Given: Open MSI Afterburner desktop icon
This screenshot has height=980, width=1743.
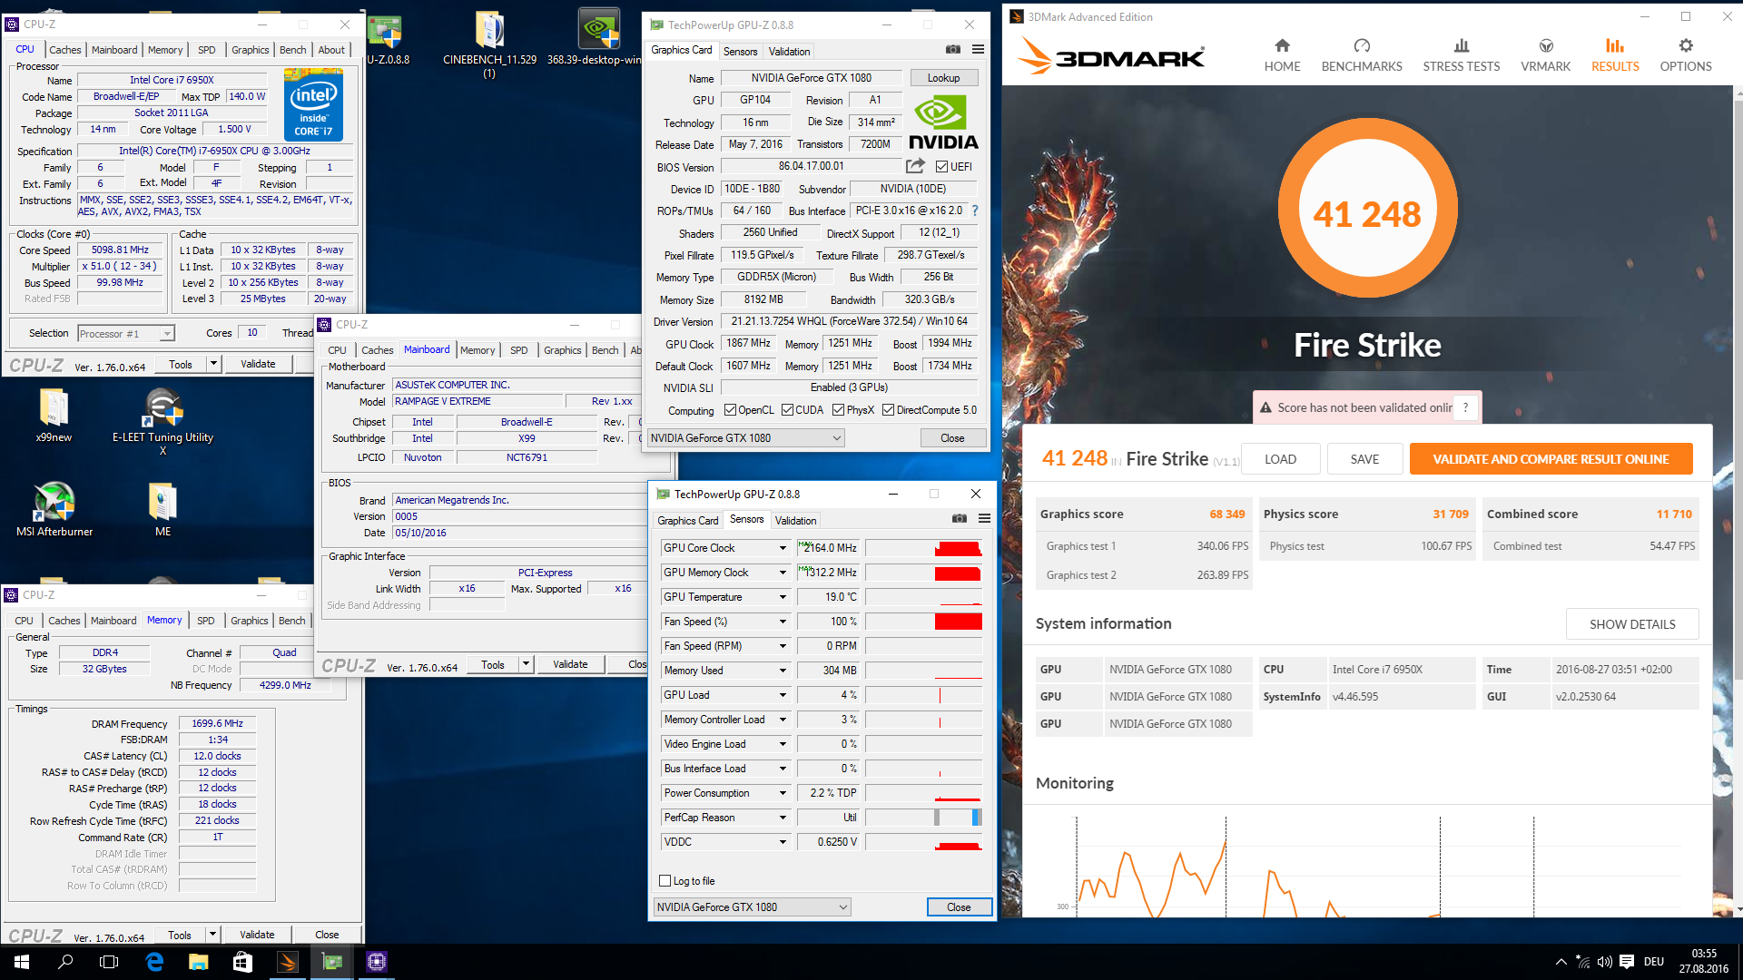Looking at the screenshot, I should (x=54, y=509).
